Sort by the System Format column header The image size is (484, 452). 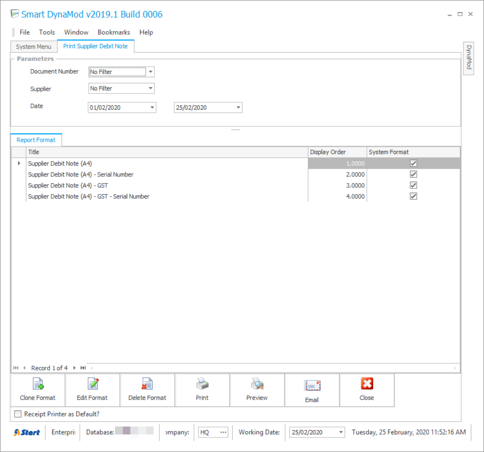coord(413,152)
